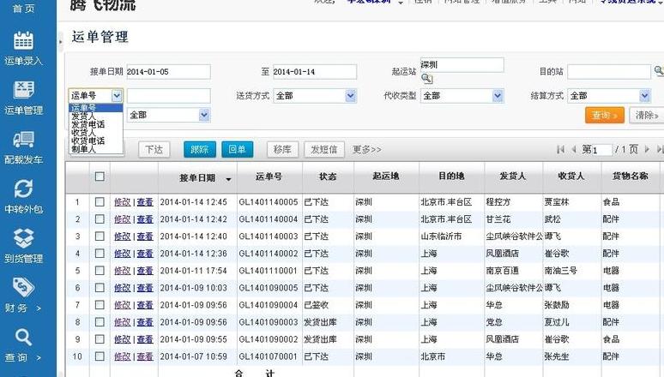Image resolution: width=664 pixels, height=377 pixels.
Task: Click the 运单号 column header
Action: click(x=269, y=177)
